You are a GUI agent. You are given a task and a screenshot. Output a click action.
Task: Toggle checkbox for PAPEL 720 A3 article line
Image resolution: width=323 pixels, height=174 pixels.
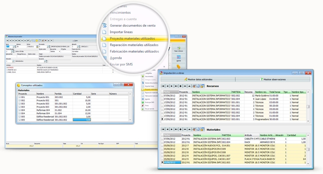(x=7, y=72)
